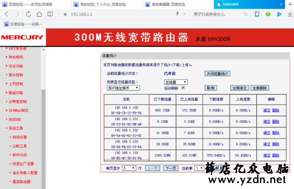Click the 关闭流量统计 button
Image resolution: width=294 pixels, height=189 pixels.
pos(217,74)
